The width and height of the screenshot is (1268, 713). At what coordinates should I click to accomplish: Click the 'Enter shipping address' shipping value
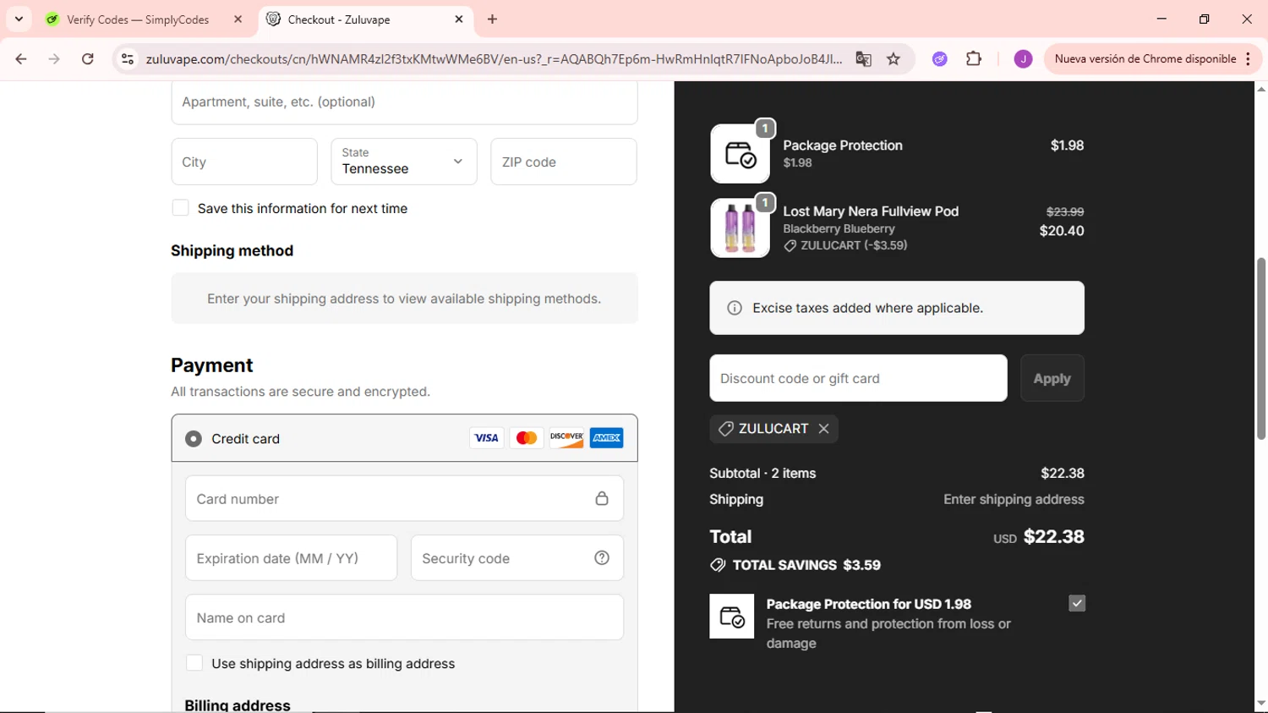click(1014, 499)
